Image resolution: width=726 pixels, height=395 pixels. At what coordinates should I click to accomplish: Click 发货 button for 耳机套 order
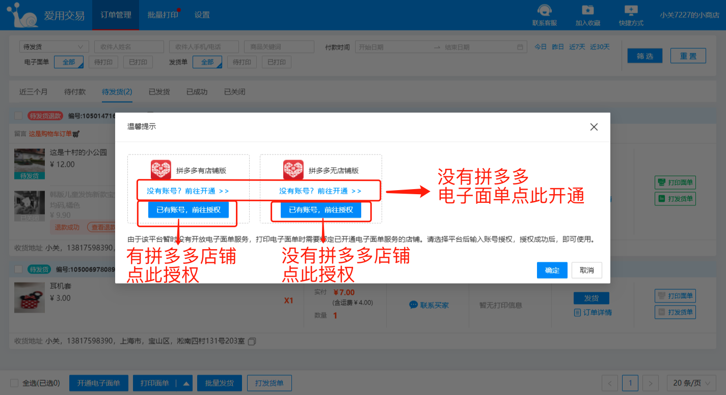[591, 298]
